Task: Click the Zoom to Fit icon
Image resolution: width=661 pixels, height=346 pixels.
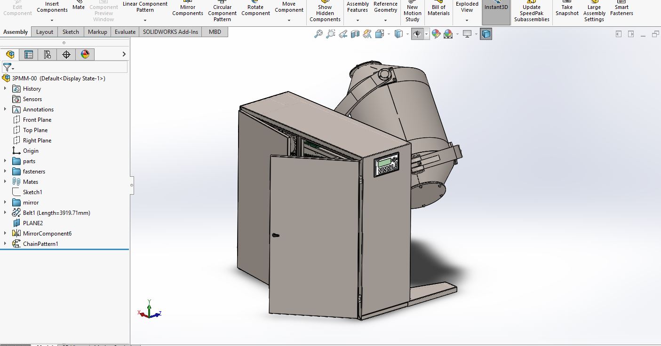Action: [x=319, y=34]
